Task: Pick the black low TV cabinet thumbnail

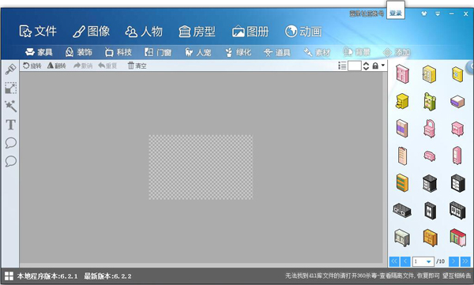Action: [x=402, y=210]
